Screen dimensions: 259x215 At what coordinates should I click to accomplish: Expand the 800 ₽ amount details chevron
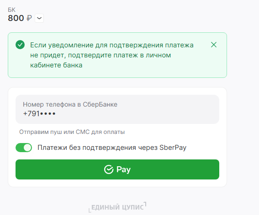tap(39, 18)
